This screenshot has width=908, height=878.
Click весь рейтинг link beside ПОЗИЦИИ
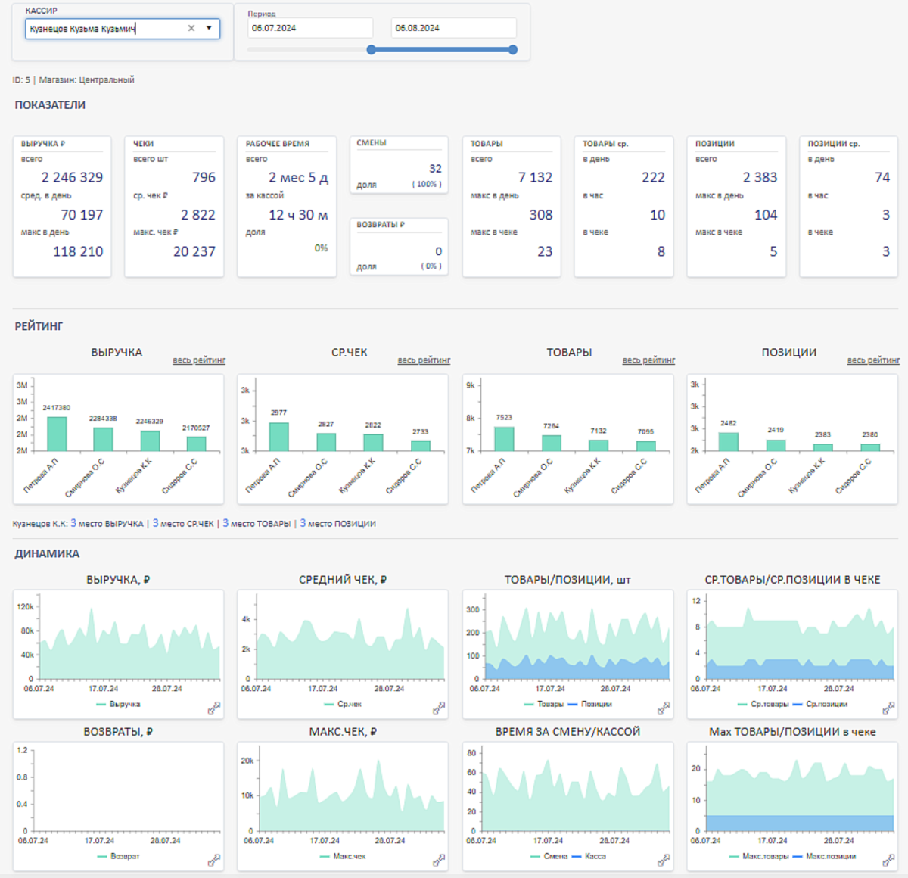pyautogui.click(x=873, y=360)
